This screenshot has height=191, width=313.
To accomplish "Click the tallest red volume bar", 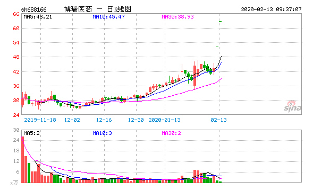I will click(x=22, y=160).
